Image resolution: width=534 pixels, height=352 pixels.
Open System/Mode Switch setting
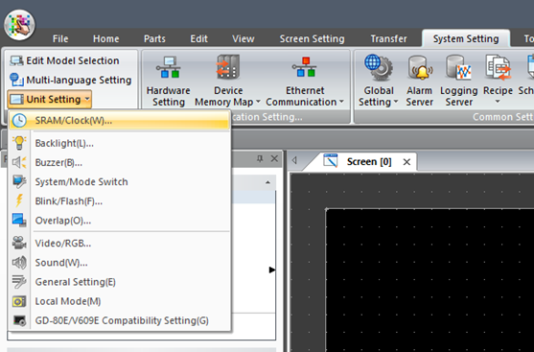tap(119, 181)
